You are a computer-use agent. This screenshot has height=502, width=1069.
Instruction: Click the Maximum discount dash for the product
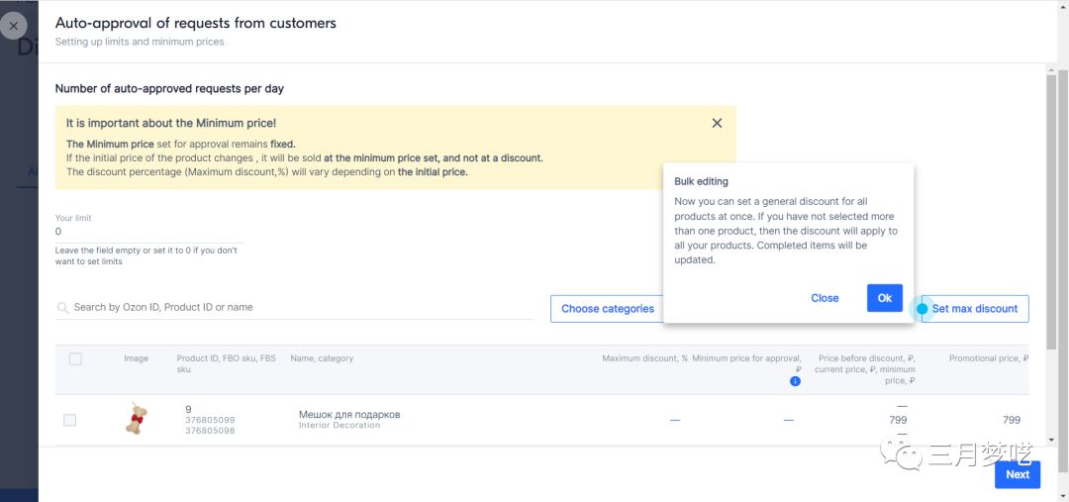(675, 420)
